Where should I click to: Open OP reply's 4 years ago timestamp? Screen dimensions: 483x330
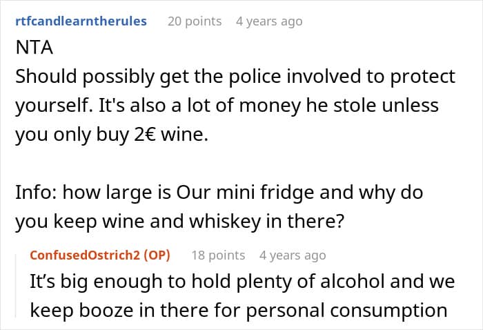point(293,255)
